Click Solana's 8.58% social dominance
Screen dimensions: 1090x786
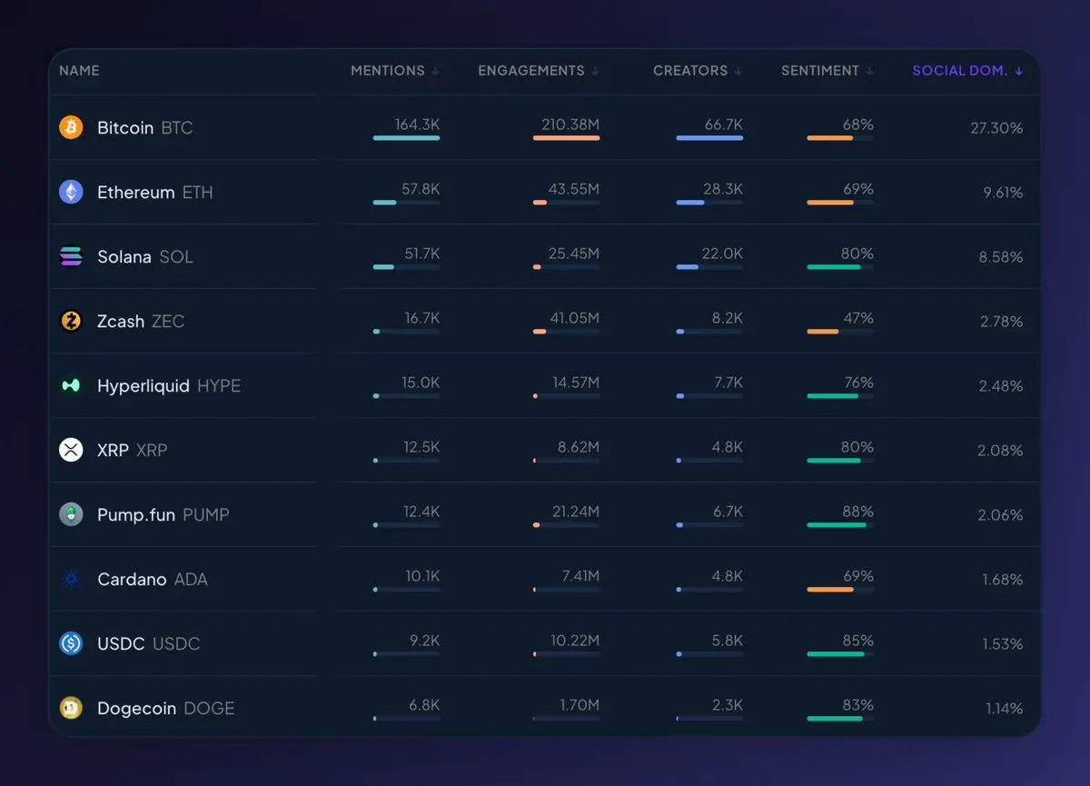[x=1001, y=257]
